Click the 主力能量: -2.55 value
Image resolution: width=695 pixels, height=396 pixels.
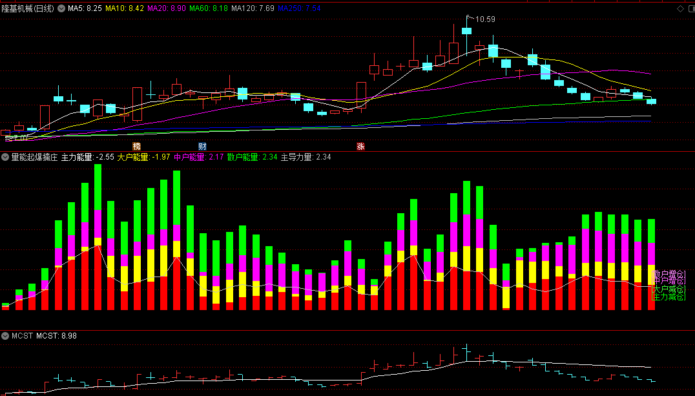[88, 157]
